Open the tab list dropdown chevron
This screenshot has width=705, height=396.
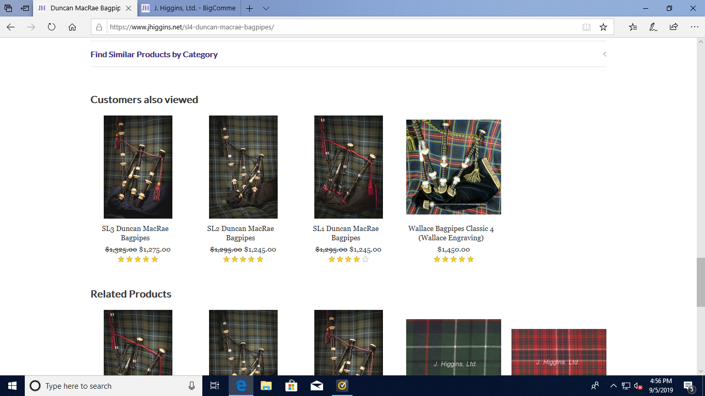coord(266,8)
